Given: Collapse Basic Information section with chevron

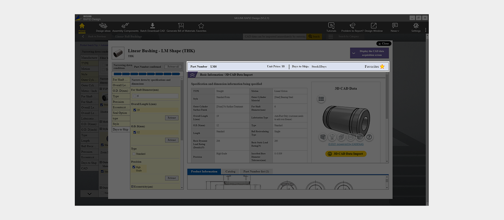Looking at the screenshot, I should click(193, 75).
